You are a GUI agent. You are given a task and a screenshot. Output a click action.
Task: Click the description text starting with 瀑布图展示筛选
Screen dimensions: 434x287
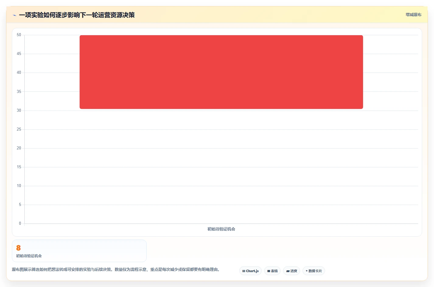(x=116, y=269)
